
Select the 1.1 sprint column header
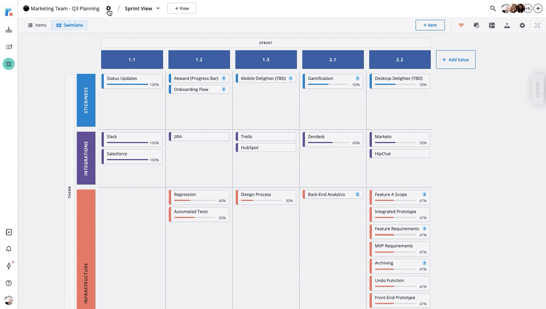(132, 60)
